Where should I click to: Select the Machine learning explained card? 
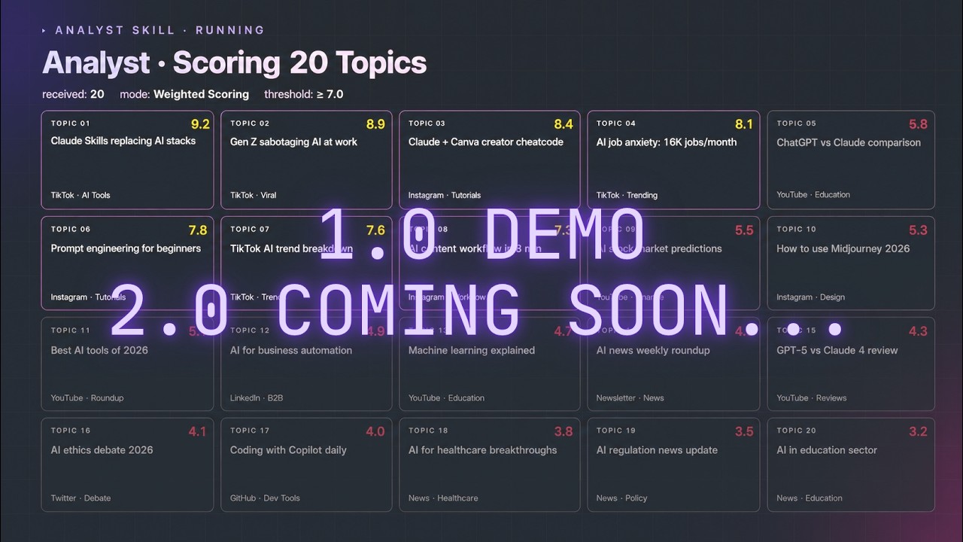point(489,364)
